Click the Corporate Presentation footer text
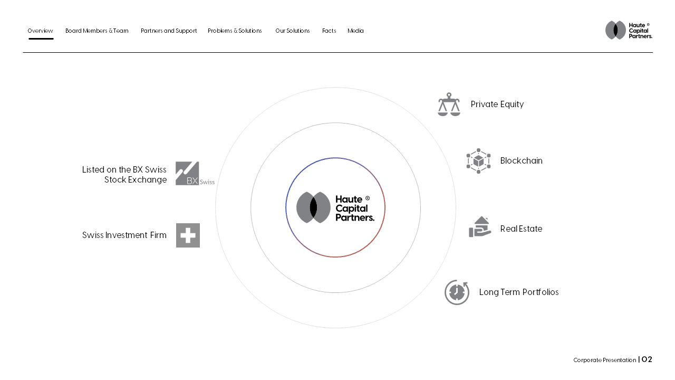This screenshot has height=380, width=675. (605, 360)
